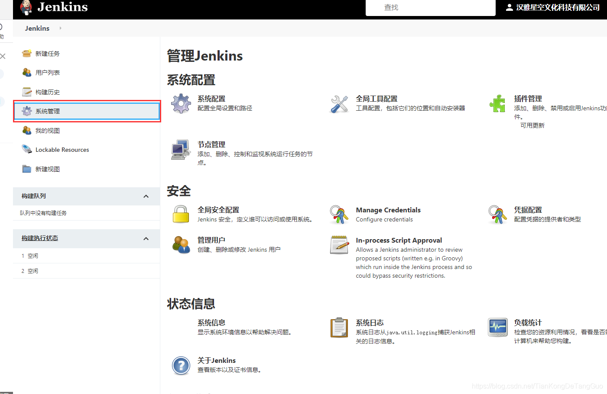Open 系统配置 via the gear icon

(x=181, y=103)
